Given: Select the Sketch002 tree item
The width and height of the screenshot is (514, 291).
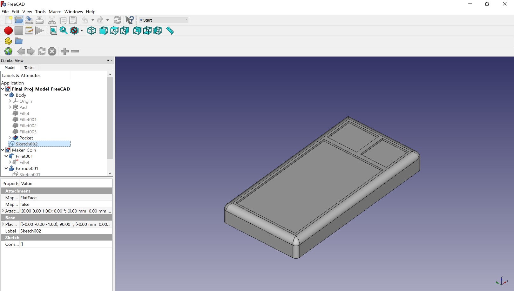Looking at the screenshot, I should coord(27,144).
